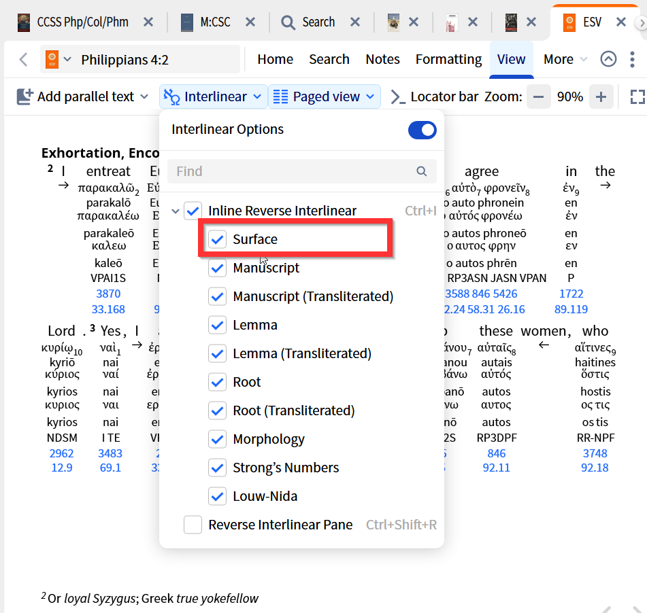Screen dimensions: 647x613
Task: Open Strong's number 1722 link
Action: pos(571,294)
